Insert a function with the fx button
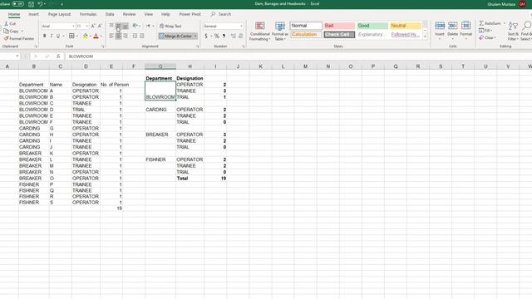The width and height of the screenshot is (532, 299). [x=58, y=56]
